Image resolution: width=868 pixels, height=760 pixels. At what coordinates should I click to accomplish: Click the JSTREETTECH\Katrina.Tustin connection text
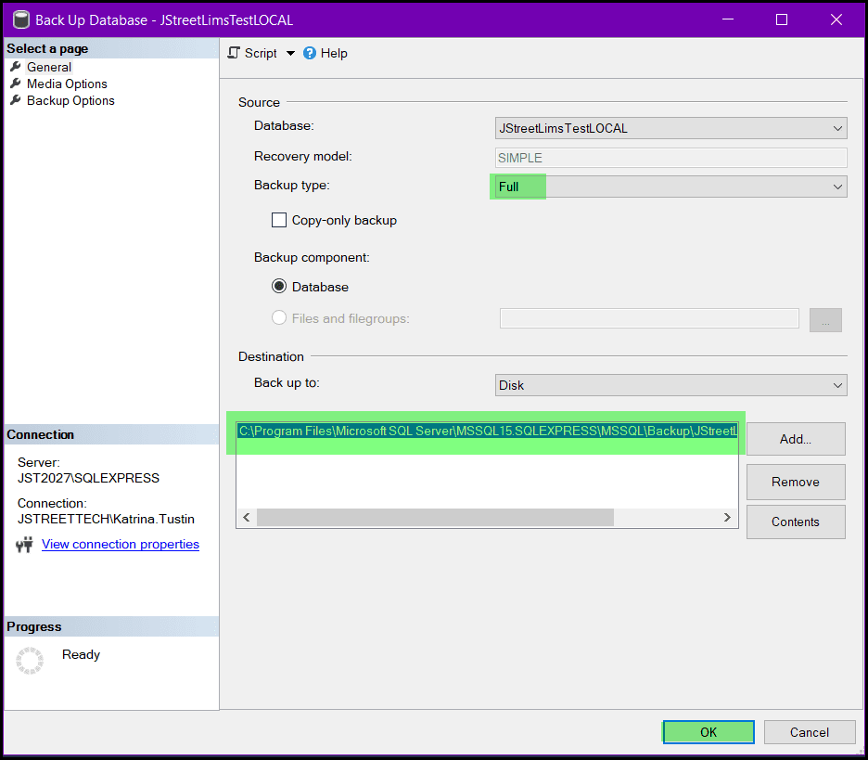tap(106, 519)
